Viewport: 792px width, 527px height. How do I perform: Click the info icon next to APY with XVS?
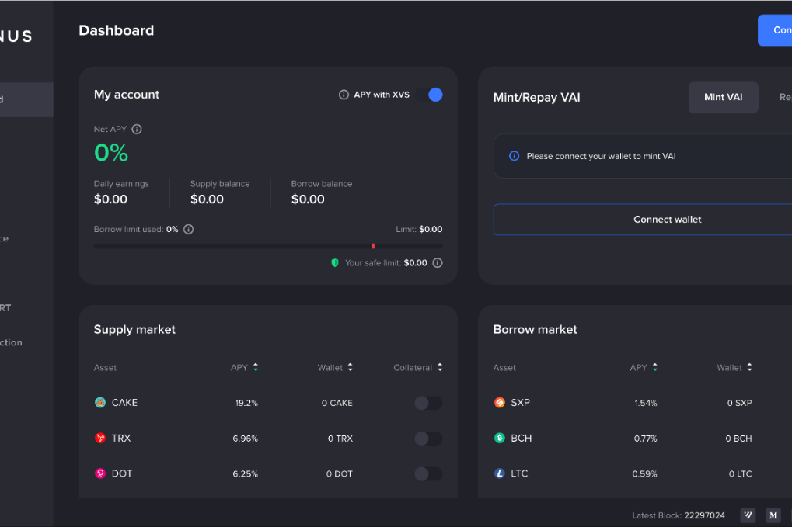click(344, 95)
